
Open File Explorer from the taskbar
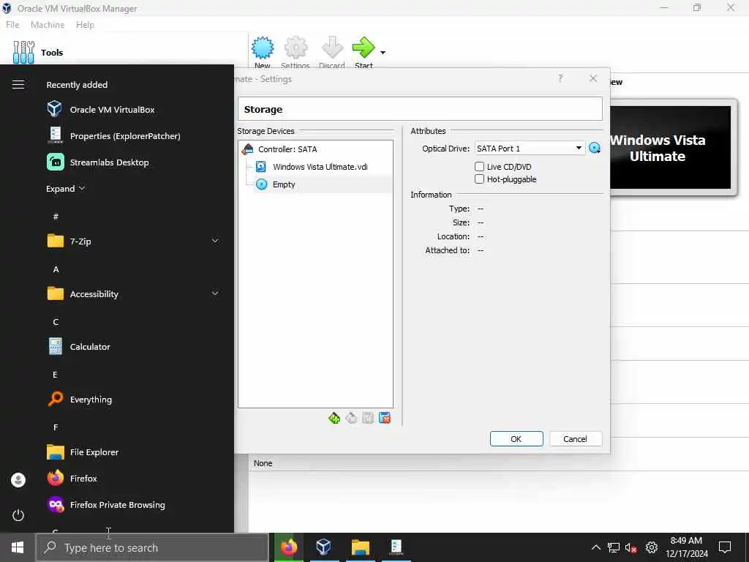tap(361, 547)
